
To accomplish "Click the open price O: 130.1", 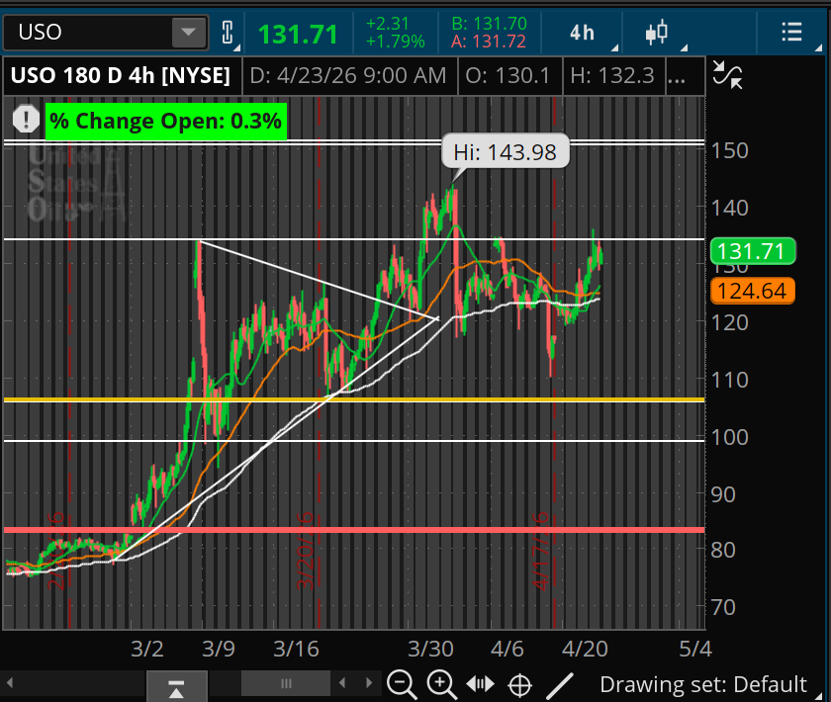I will point(508,76).
